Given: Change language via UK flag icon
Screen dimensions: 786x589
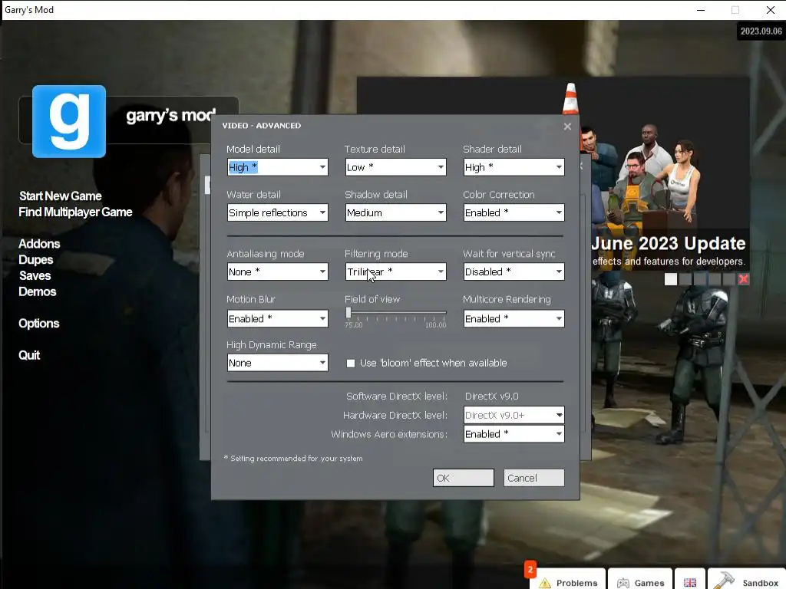Looking at the screenshot, I should click(690, 582).
